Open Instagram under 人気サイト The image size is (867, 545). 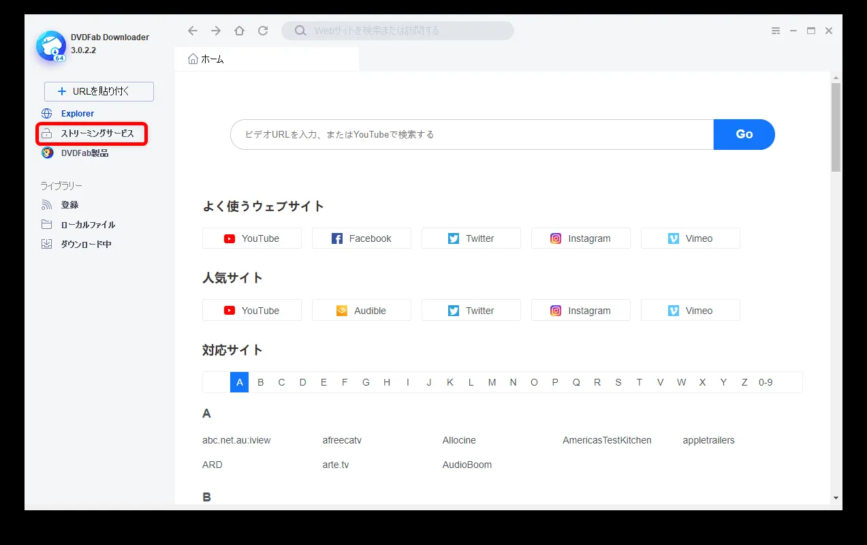tap(581, 311)
